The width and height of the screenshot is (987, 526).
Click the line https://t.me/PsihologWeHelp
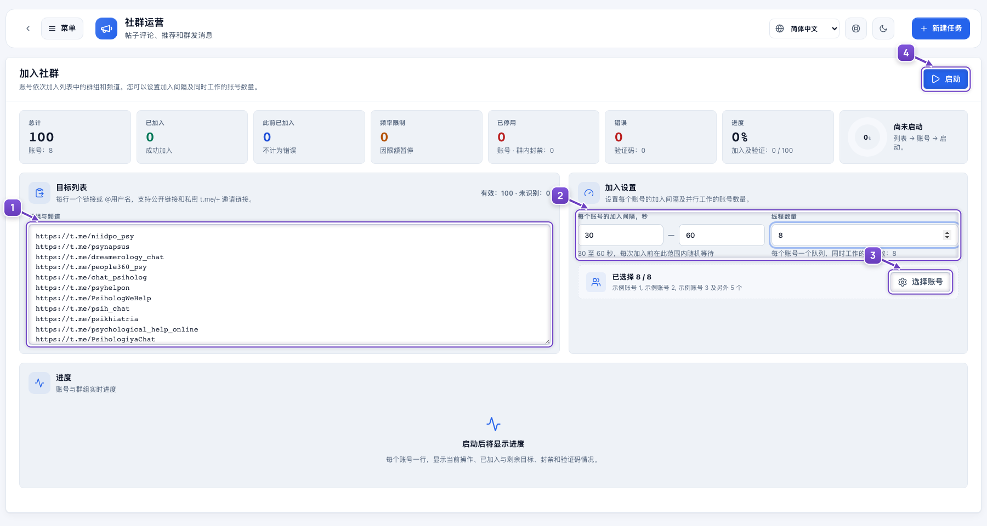pos(93,298)
